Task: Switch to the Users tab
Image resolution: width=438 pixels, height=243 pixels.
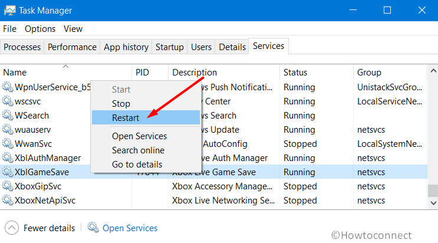Action: click(201, 47)
